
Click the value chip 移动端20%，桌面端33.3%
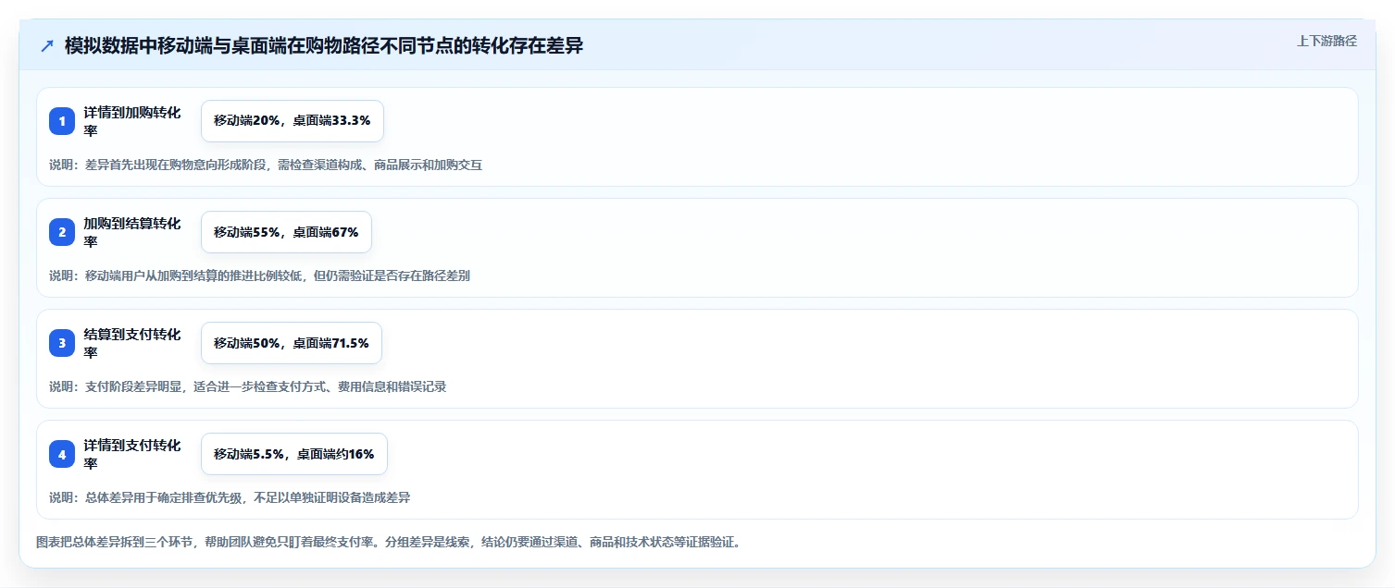click(293, 121)
